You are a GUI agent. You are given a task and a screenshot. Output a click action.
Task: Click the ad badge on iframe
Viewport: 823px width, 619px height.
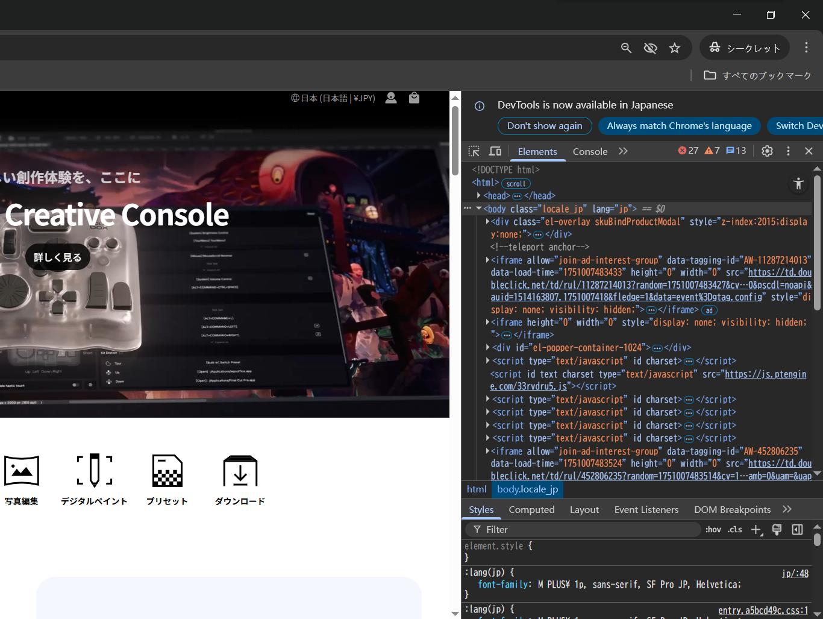709,310
